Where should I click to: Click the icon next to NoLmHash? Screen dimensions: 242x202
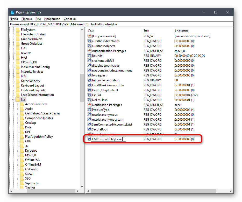pyautogui.click(x=89, y=100)
